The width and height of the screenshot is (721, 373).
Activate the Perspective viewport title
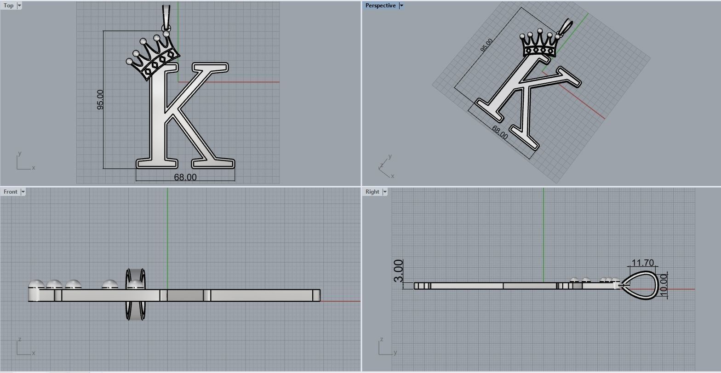(380, 6)
